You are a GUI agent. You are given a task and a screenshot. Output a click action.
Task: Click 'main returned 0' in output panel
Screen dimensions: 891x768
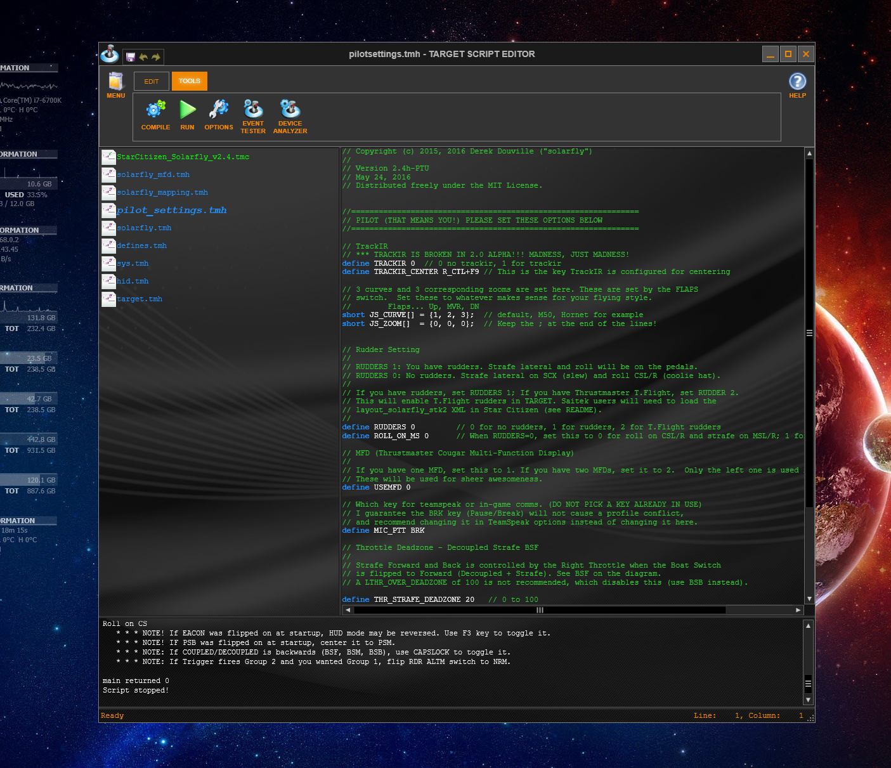pyautogui.click(x=136, y=680)
